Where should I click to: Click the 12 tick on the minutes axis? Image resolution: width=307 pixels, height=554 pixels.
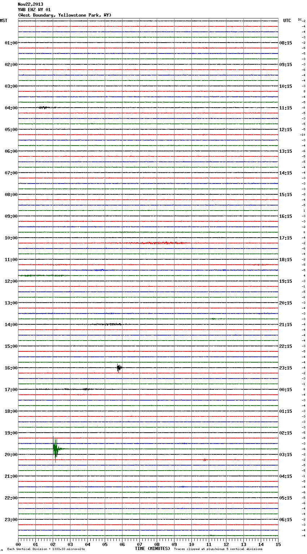pos(226,544)
